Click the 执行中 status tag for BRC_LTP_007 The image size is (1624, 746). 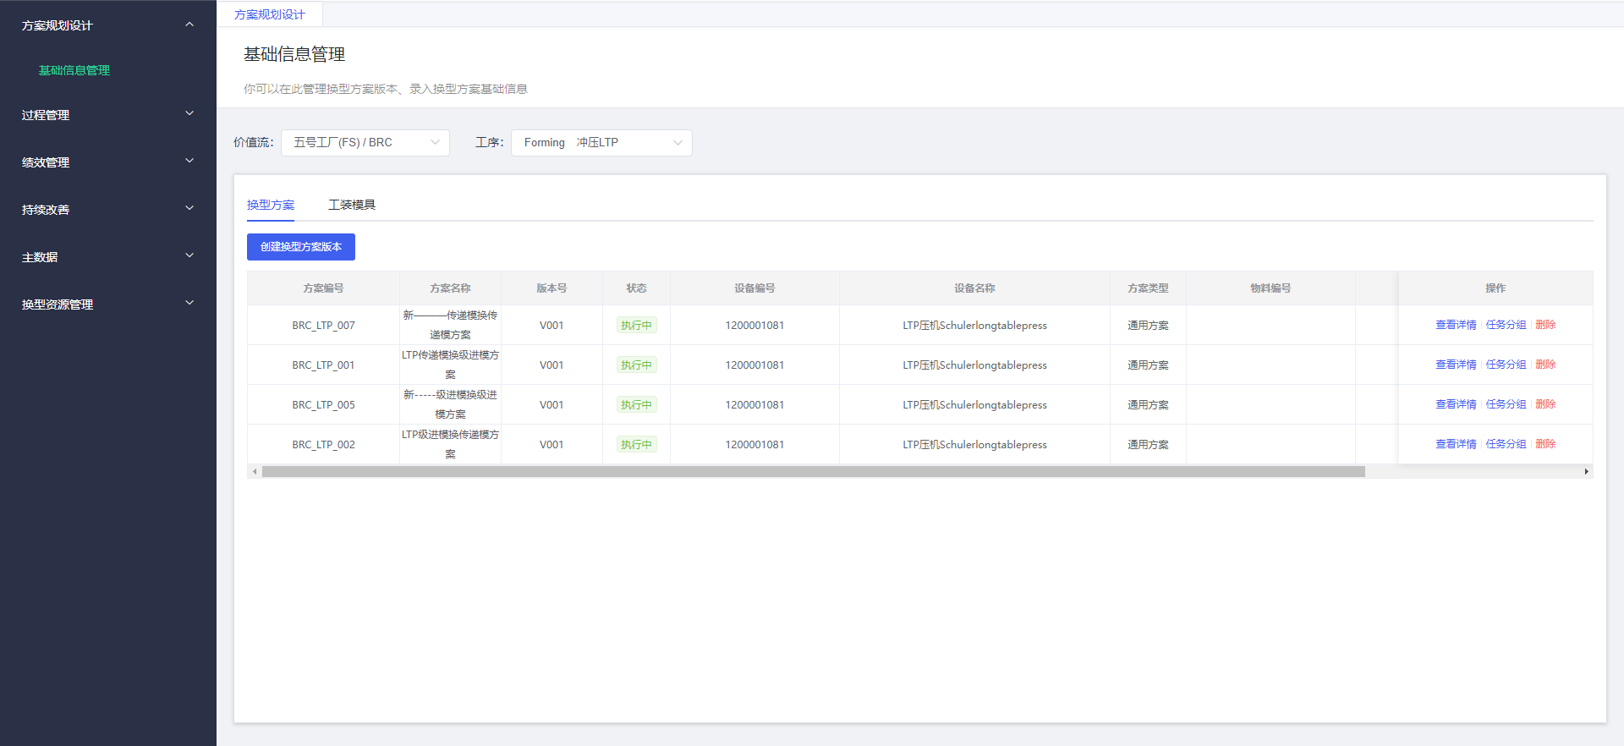point(636,326)
